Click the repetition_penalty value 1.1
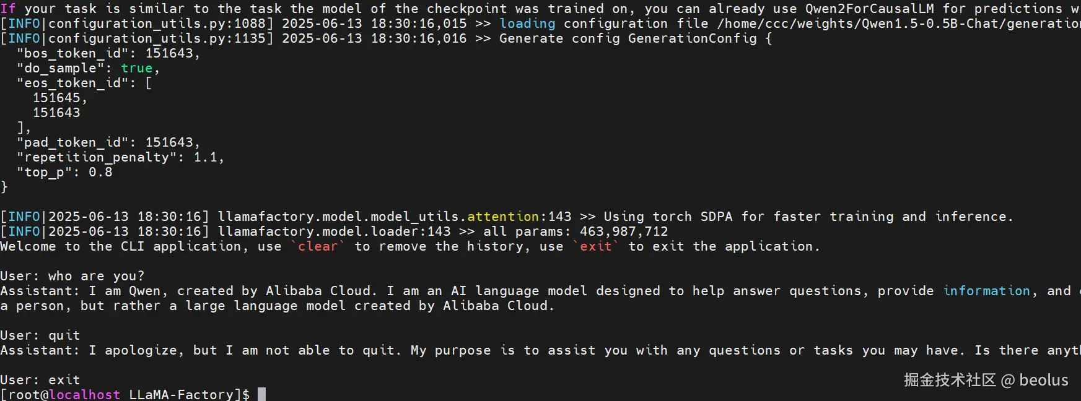Image resolution: width=1081 pixels, height=401 pixels. coord(206,157)
